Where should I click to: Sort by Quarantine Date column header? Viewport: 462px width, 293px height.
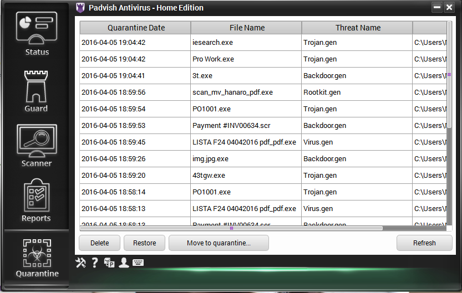135,28
